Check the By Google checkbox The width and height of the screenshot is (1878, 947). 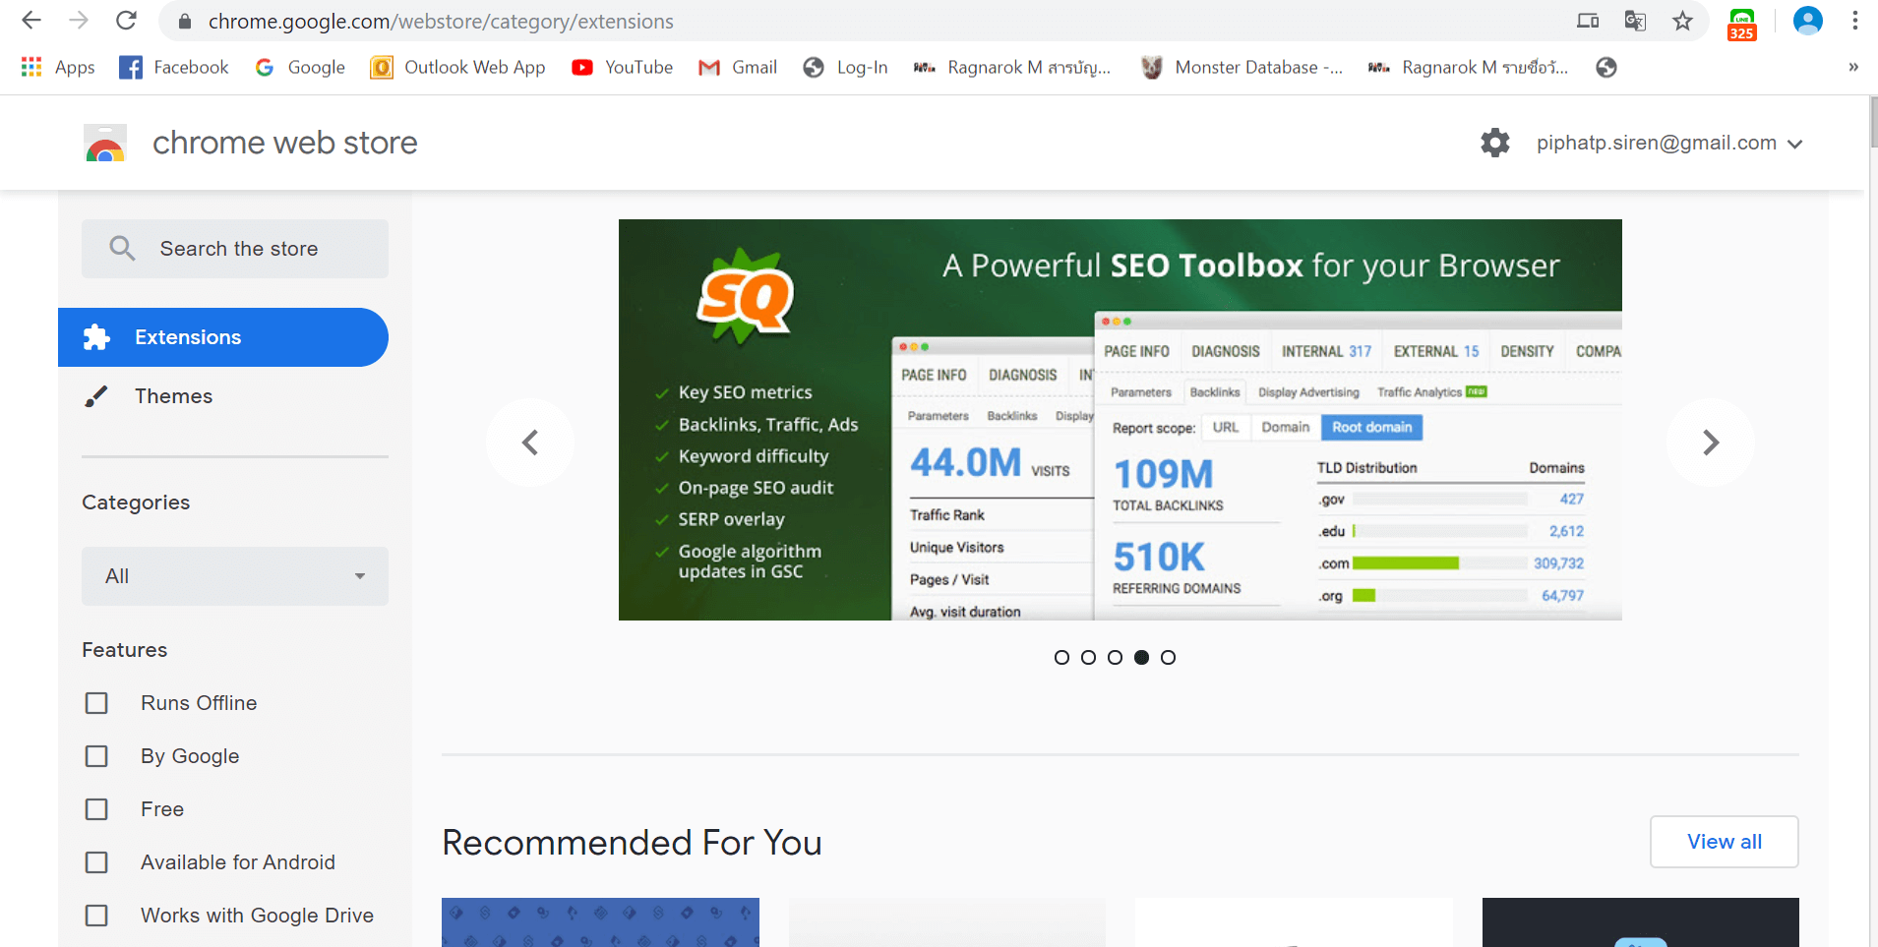click(96, 756)
